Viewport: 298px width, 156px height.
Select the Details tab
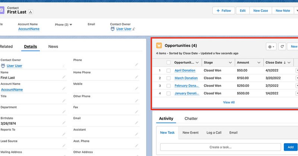tap(31, 47)
